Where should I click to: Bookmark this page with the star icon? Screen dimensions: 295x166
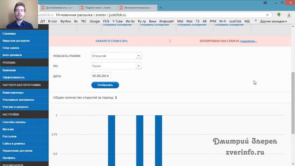click(267, 15)
